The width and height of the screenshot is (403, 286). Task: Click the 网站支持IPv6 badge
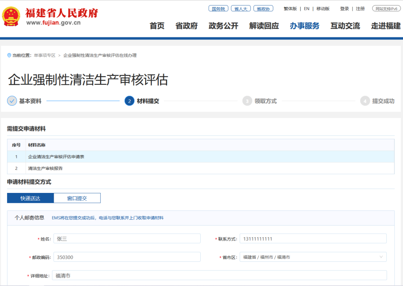click(386, 8)
